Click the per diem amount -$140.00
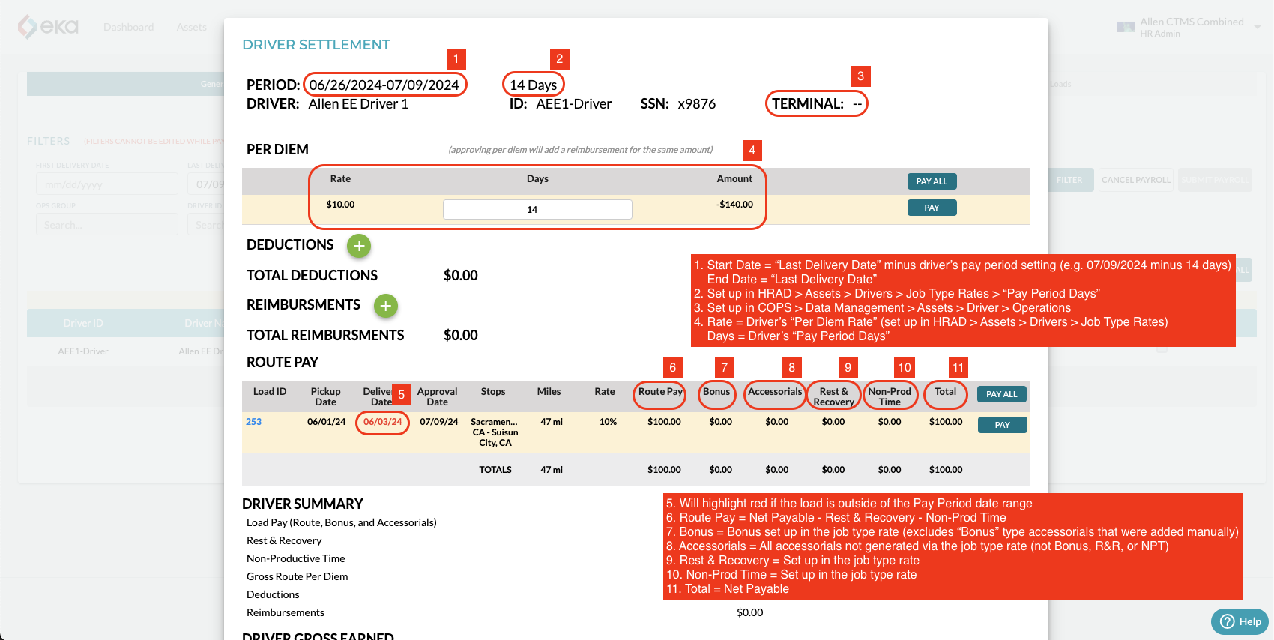Image resolution: width=1274 pixels, height=640 pixels. point(734,205)
